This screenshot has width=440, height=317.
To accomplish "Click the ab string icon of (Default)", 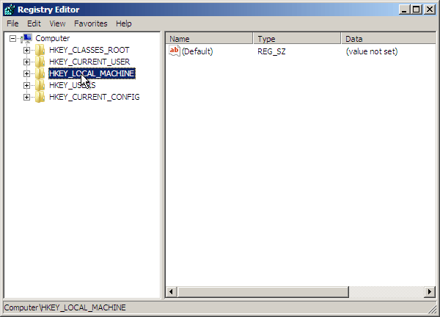I will [175, 51].
